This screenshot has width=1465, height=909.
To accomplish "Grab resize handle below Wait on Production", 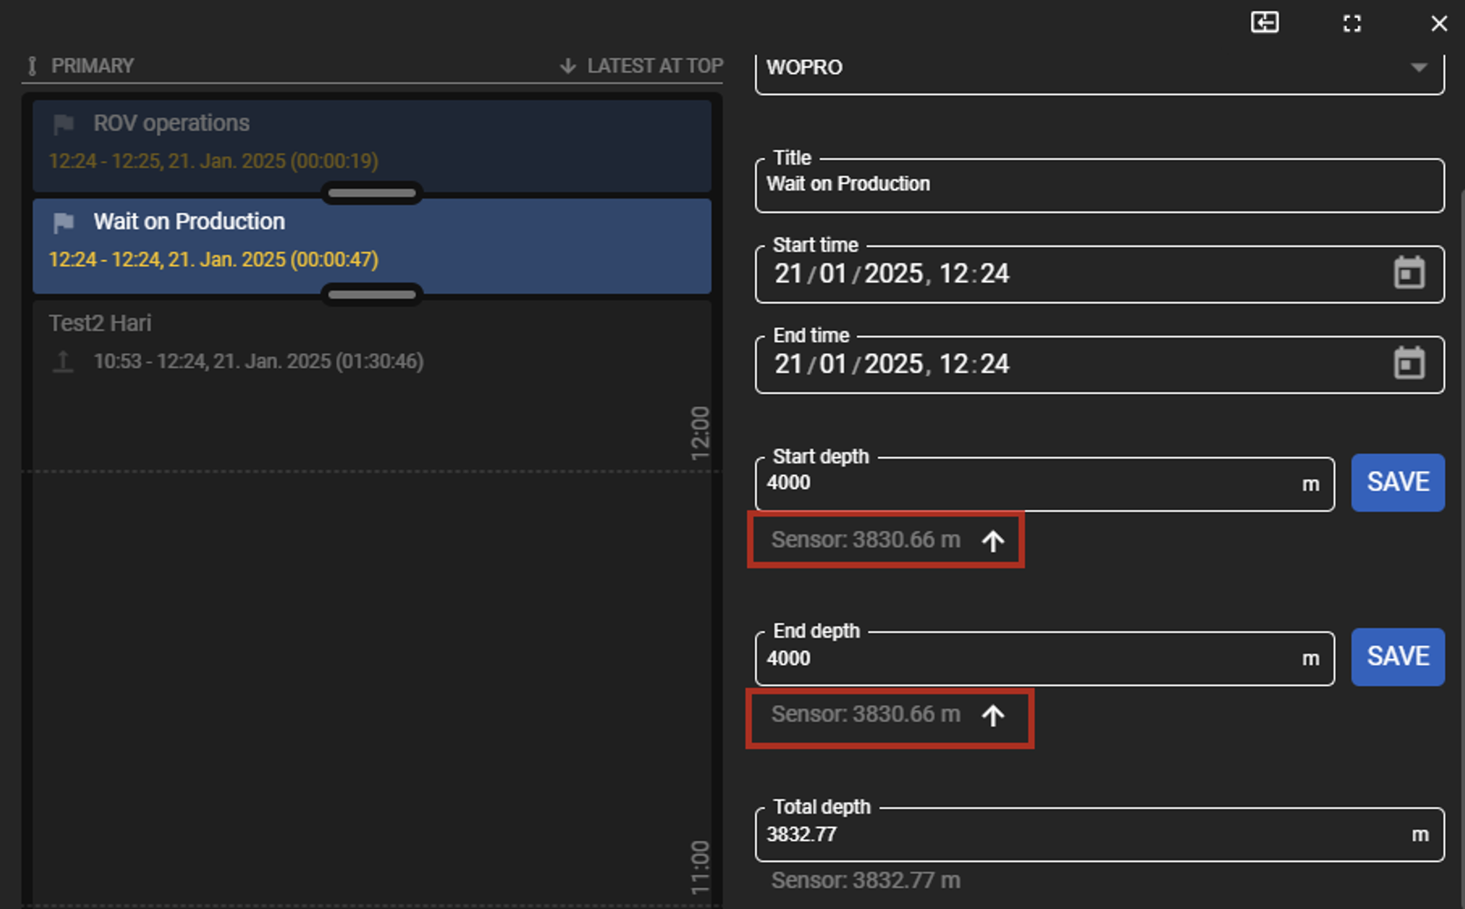I will tap(372, 295).
